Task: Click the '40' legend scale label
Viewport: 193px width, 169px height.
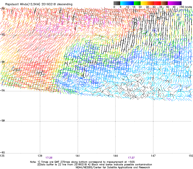Action: pyautogui.click(x=167, y=7)
